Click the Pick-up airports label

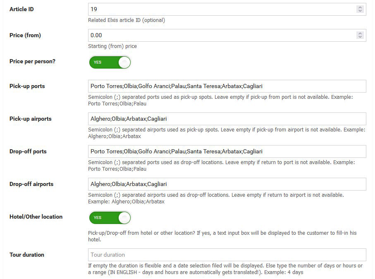[30, 119]
